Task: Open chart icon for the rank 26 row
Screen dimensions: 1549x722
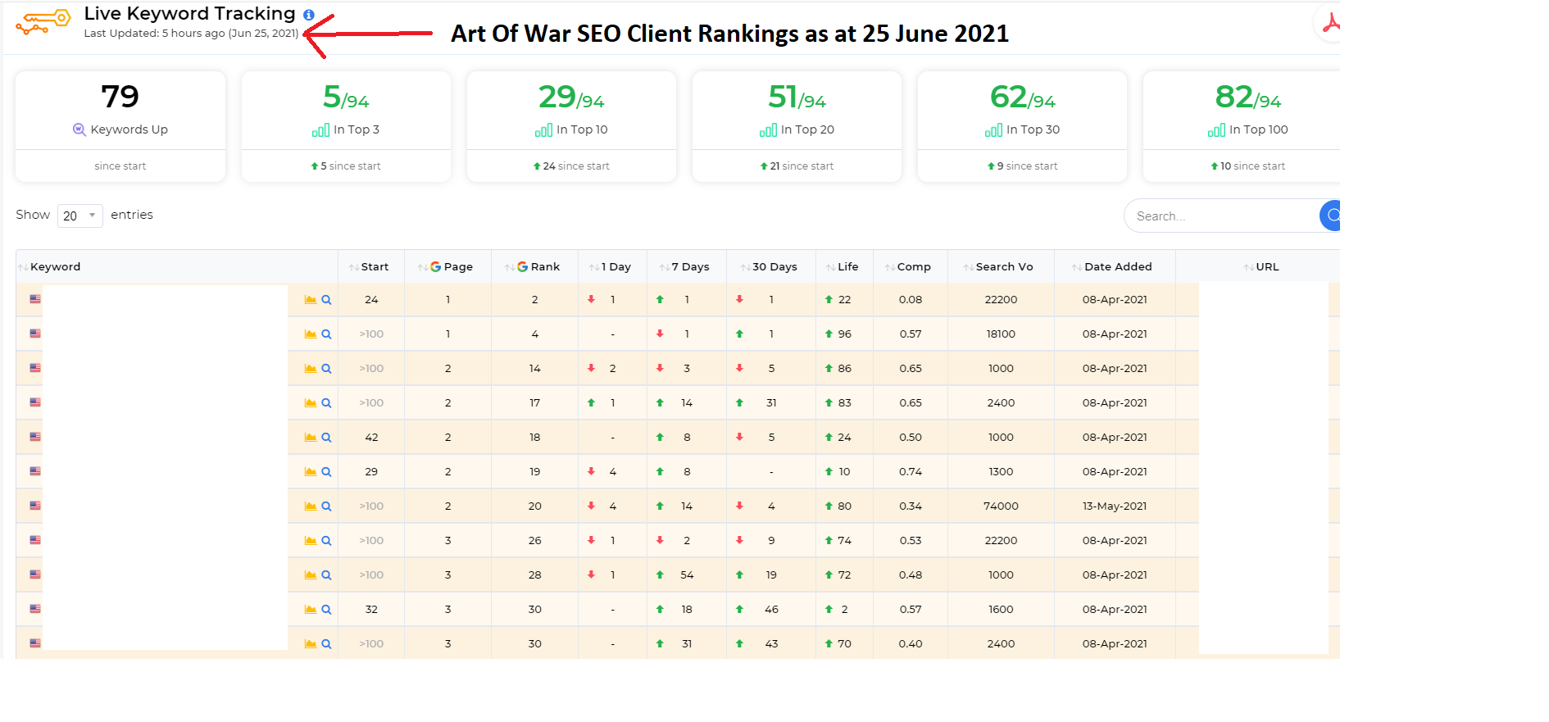Action: click(x=311, y=541)
